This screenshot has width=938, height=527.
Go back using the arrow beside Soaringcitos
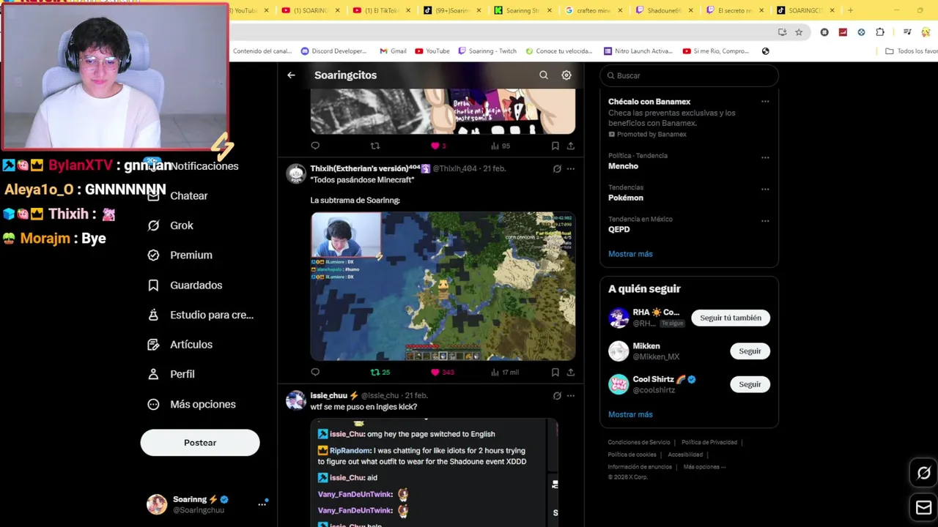click(291, 75)
